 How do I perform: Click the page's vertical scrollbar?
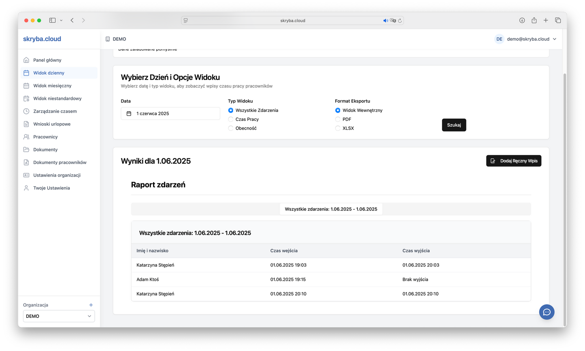tap(565, 200)
